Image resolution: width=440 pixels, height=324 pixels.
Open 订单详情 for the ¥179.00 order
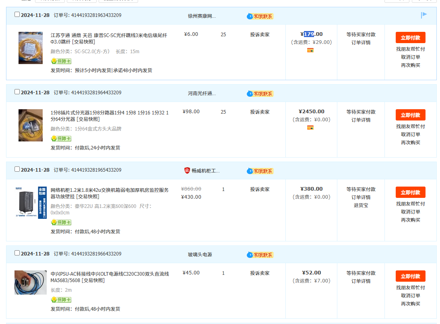(x=361, y=43)
